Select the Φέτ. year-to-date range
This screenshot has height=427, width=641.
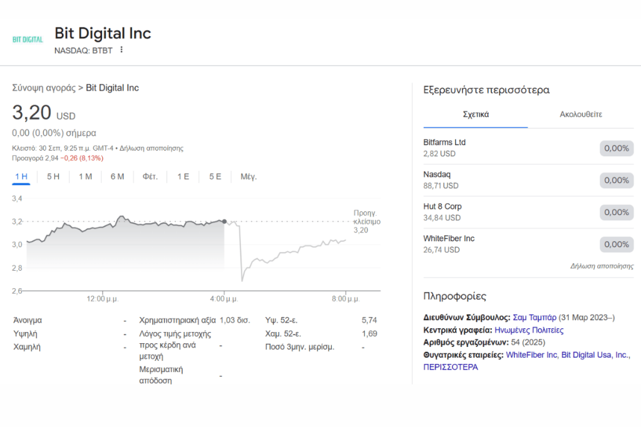[x=150, y=177]
